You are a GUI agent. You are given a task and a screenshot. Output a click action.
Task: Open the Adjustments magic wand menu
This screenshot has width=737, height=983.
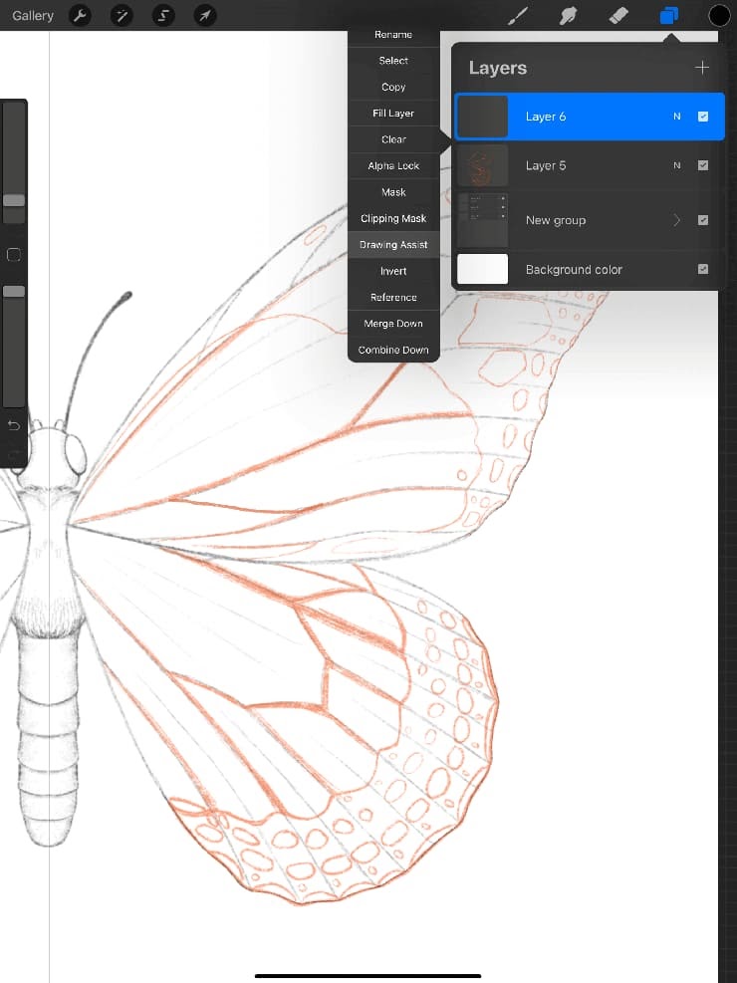(122, 15)
